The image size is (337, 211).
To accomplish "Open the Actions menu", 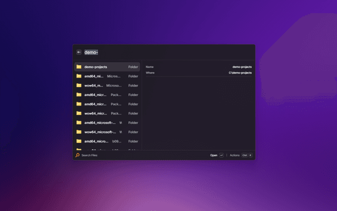I will click(235, 155).
